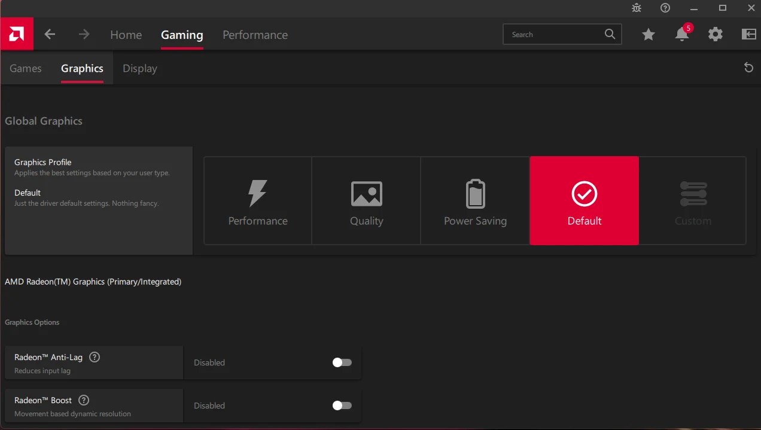Select the Custom graphics profile
Image resolution: width=761 pixels, height=430 pixels.
pyautogui.click(x=693, y=201)
